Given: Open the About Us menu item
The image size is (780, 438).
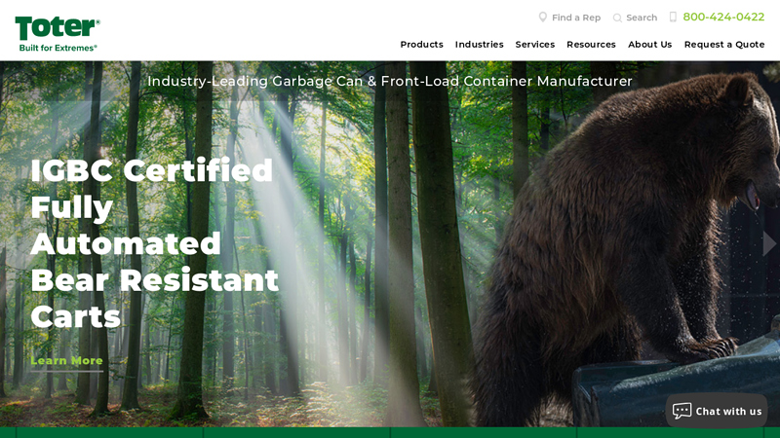Looking at the screenshot, I should click(649, 44).
